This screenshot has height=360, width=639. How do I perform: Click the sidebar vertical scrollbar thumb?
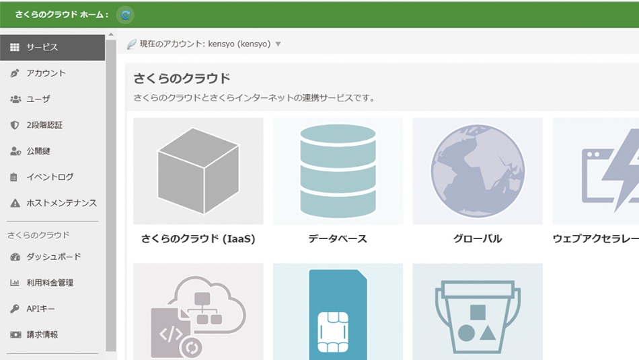tap(111, 195)
